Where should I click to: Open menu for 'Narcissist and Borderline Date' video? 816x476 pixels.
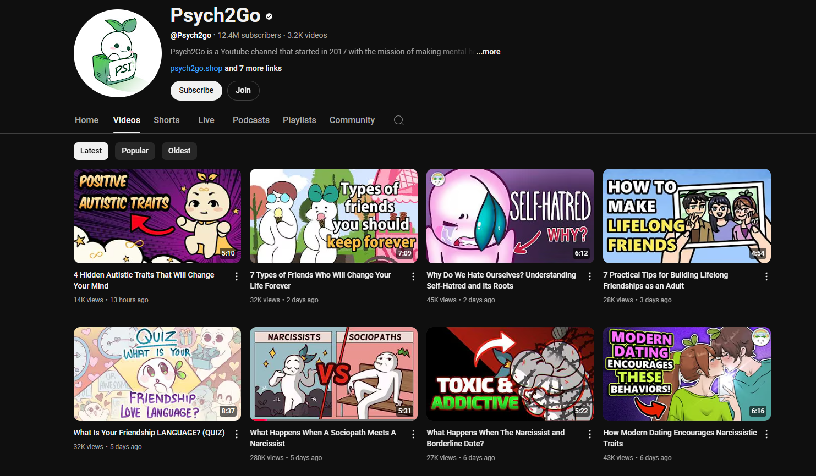pos(590,434)
